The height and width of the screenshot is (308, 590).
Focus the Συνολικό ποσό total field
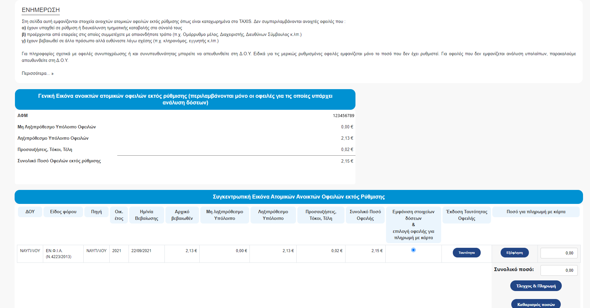(559, 270)
